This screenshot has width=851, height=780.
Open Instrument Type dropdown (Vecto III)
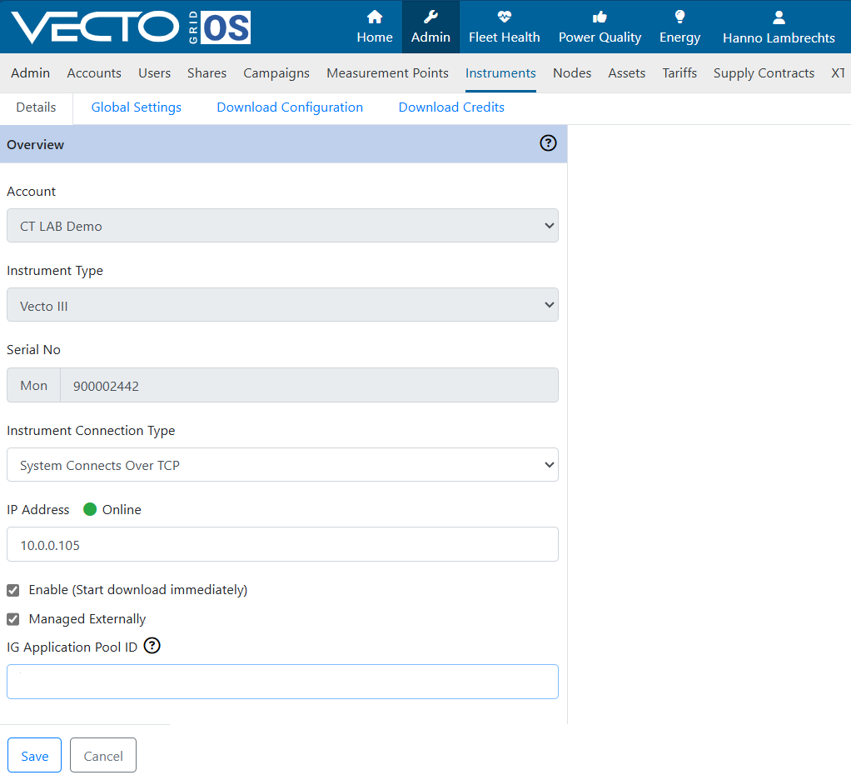[x=282, y=305]
